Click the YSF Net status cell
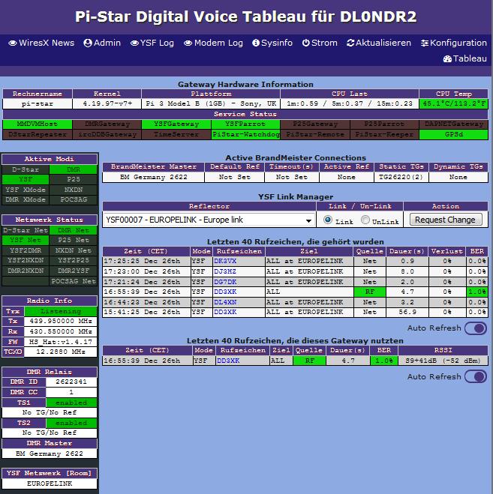Viewport: 493px width, 494px height. [26, 241]
